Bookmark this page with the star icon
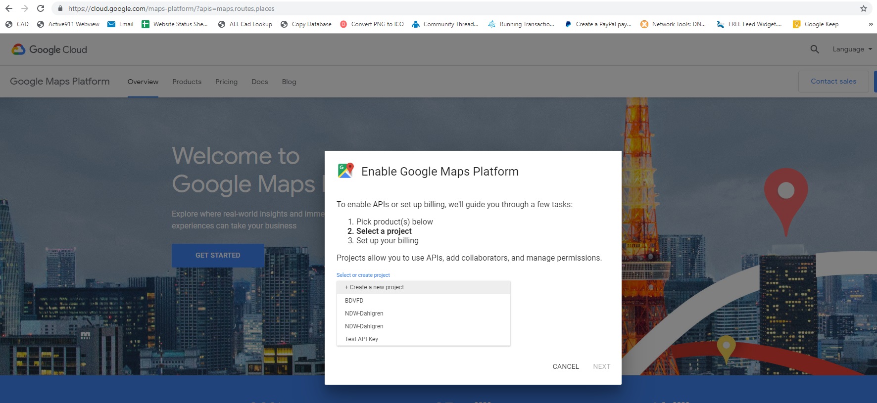 [863, 8]
